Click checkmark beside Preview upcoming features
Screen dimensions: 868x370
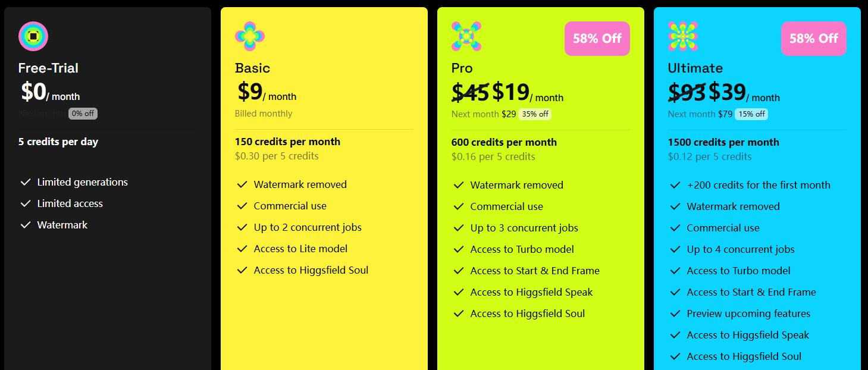[675, 313]
